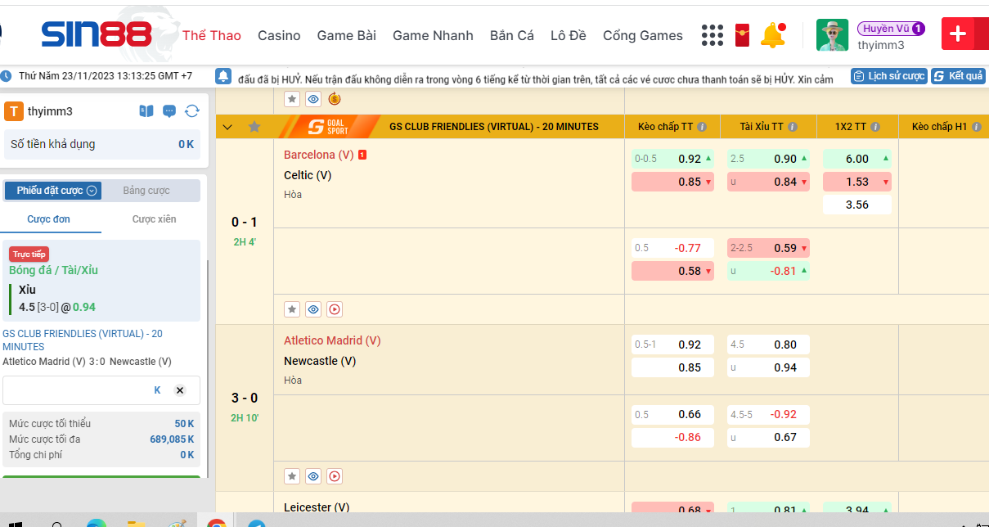Open the Phiếu đặt cược dropdown arrow

pos(92,191)
